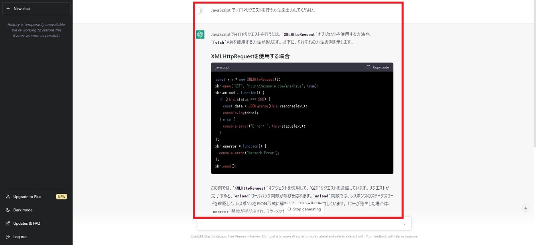Open the Updates & FAQ external link
This screenshot has height=245, width=536.
tap(26, 224)
